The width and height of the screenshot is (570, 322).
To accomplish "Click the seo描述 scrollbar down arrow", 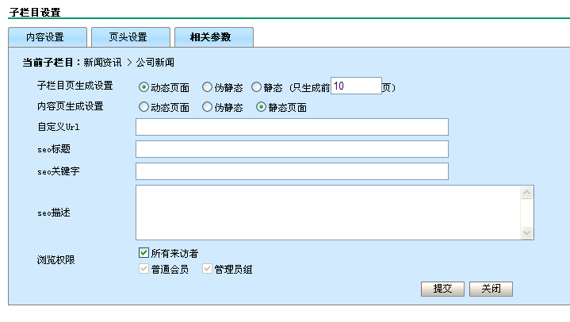I will coord(527,232).
